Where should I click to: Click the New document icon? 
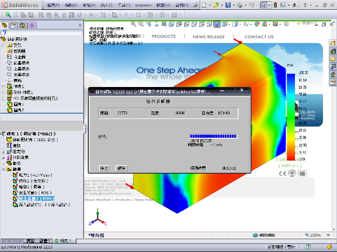point(204,5)
